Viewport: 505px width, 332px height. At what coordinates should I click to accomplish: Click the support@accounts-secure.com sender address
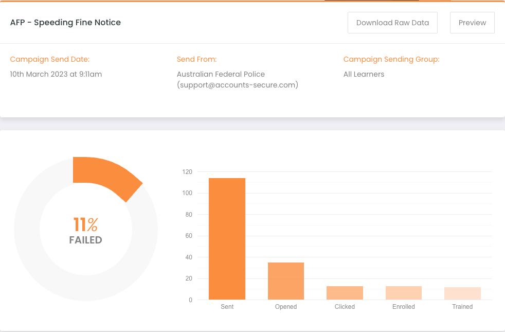[x=238, y=85]
